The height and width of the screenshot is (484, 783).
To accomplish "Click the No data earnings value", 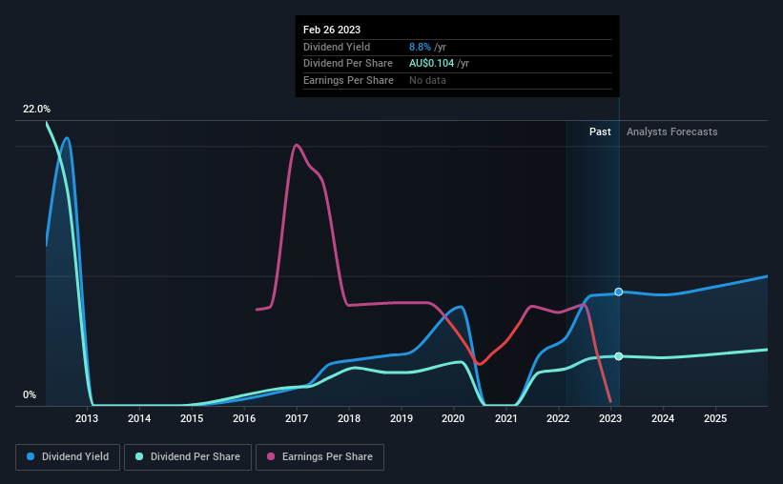I will [427, 80].
